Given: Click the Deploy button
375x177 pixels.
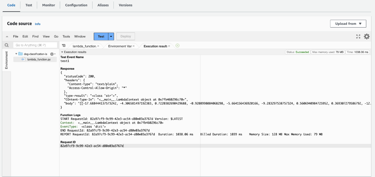Looking at the screenshot, I should click(126, 37).
